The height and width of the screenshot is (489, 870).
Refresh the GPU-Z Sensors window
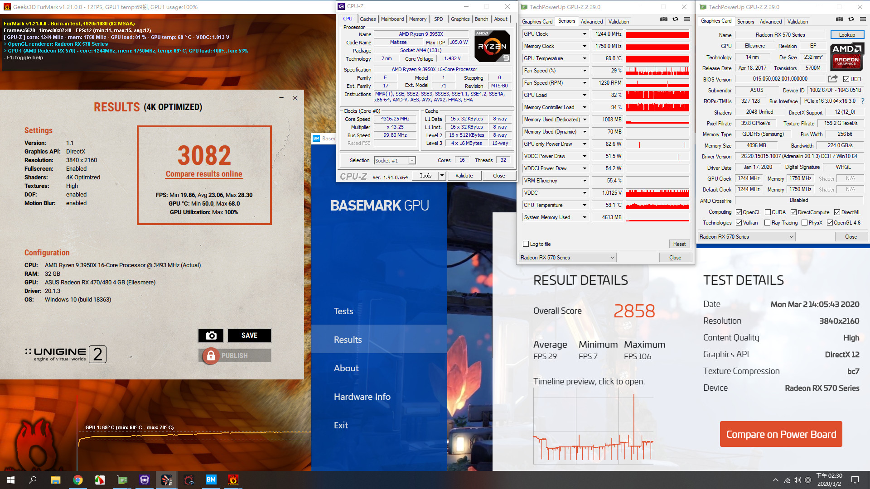675,19
